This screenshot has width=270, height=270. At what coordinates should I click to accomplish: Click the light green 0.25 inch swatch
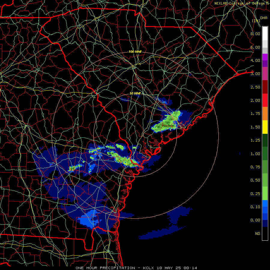tap(265, 193)
